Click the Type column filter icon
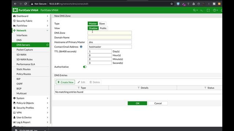The height and width of the screenshot is (131, 234). (x=79, y=88)
